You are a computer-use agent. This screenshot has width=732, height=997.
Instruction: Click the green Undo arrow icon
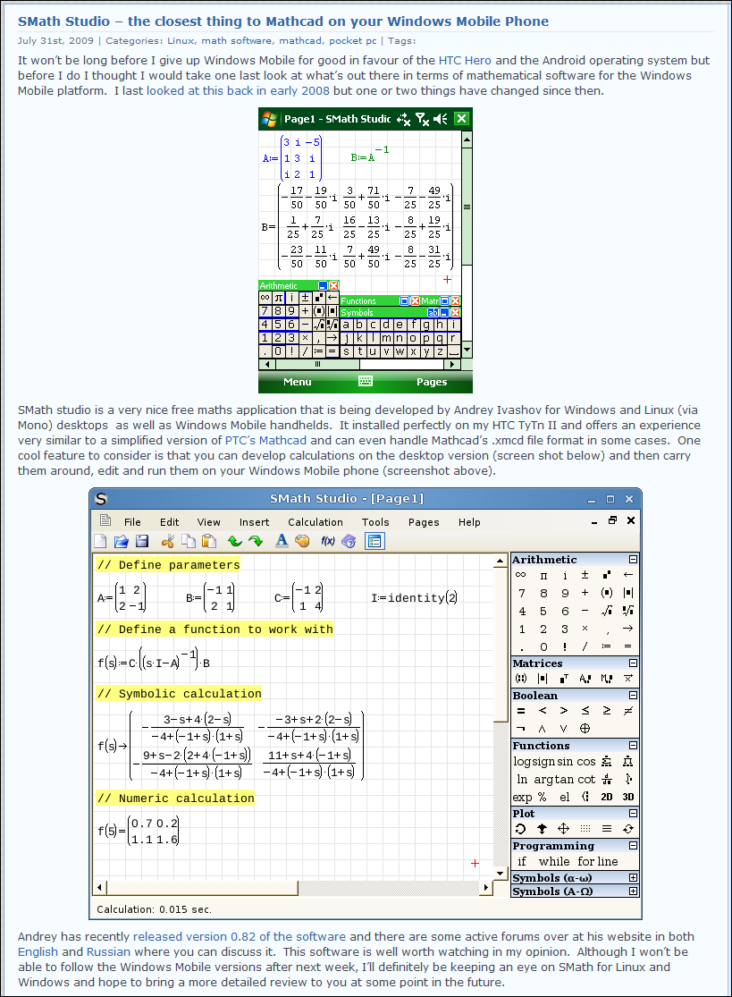(x=234, y=541)
